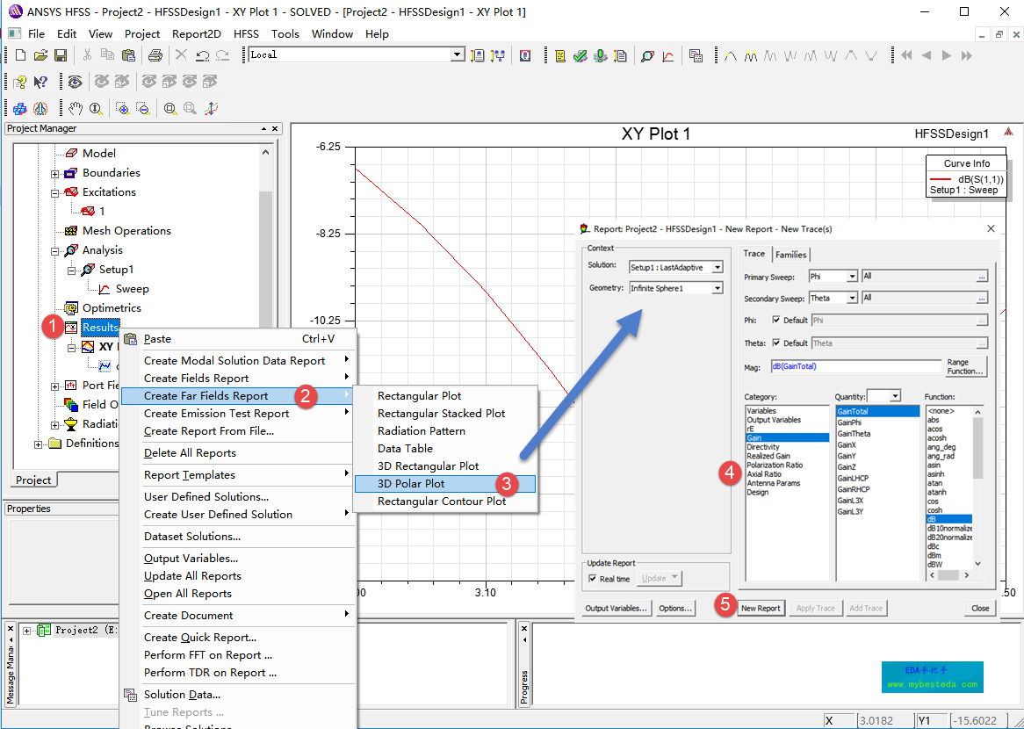1024x729 pixels.
Task: Open the folder icon in toolbar
Action: click(x=40, y=55)
